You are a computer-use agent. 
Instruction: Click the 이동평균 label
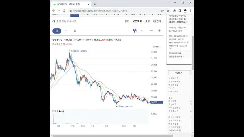pos(56,44)
